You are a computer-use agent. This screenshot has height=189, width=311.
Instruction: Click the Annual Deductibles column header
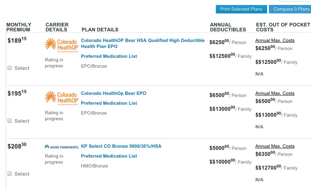[228, 27]
